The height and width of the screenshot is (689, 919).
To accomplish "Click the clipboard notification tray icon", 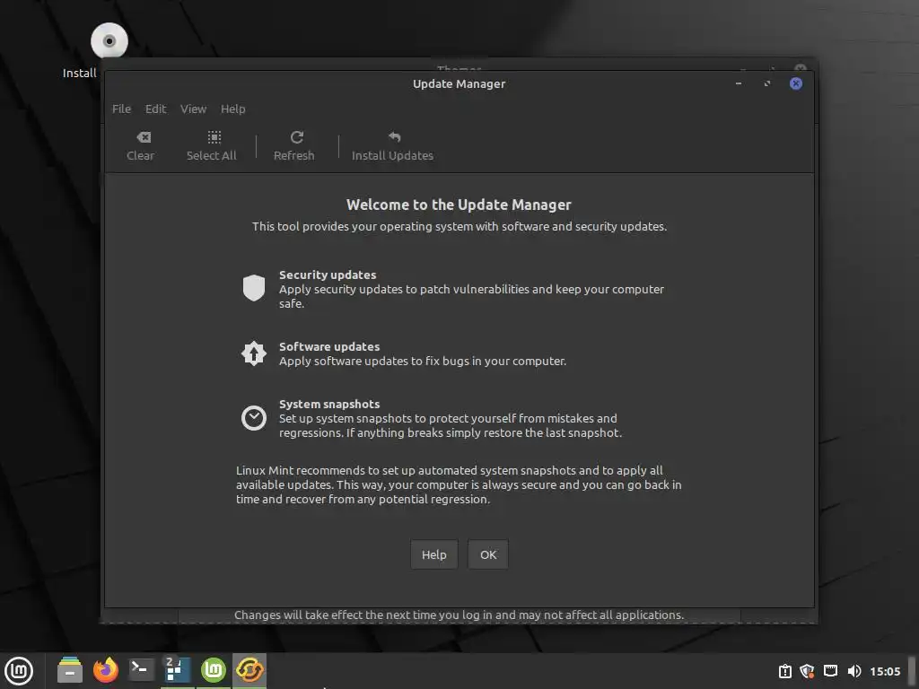I will pos(784,671).
